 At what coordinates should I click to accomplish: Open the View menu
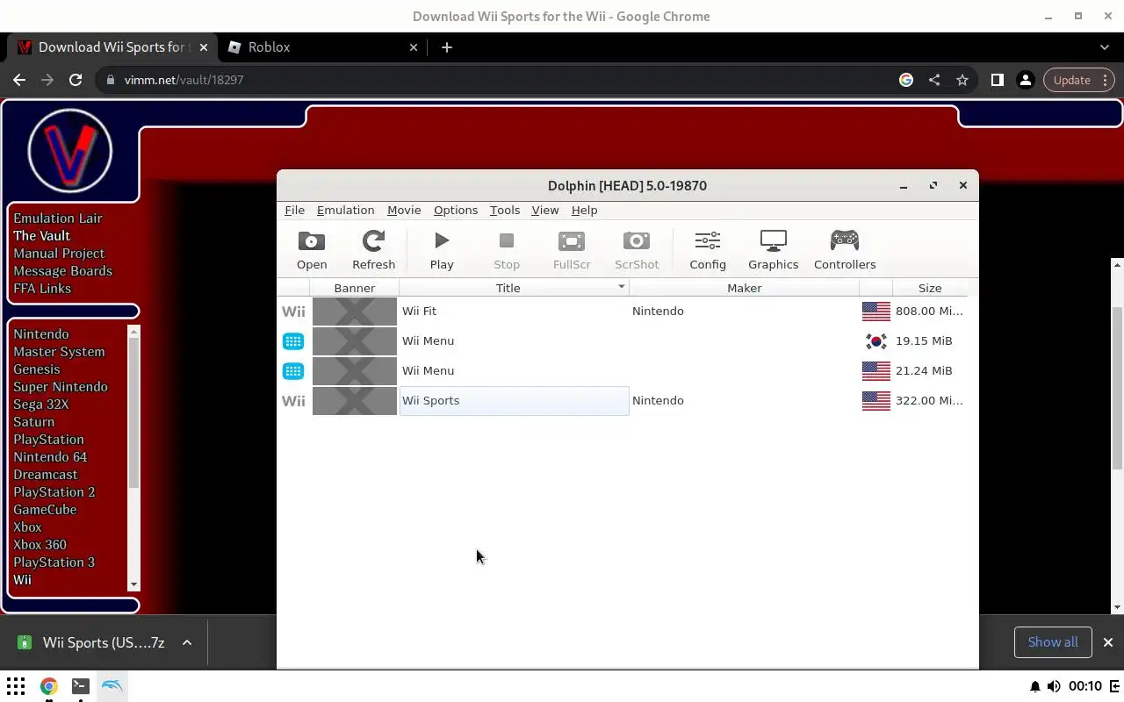(544, 211)
